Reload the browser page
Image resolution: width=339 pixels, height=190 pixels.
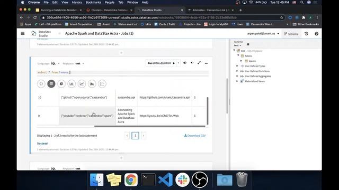coord(35,17)
